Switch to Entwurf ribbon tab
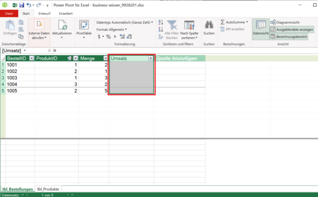This screenshot has height=197, width=318. tap(44, 14)
